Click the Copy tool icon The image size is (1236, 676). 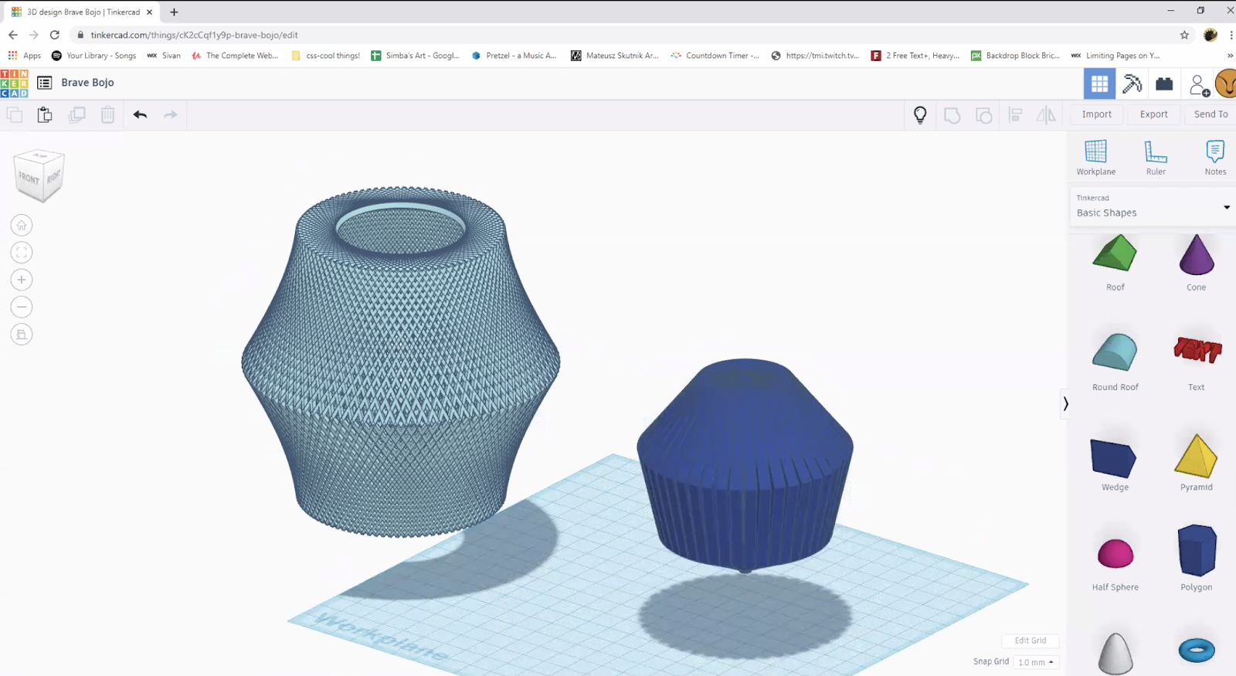[x=15, y=115]
